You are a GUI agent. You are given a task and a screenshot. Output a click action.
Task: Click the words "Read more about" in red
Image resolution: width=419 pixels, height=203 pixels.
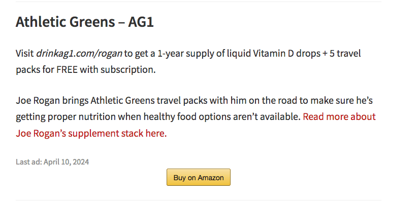click(339, 117)
